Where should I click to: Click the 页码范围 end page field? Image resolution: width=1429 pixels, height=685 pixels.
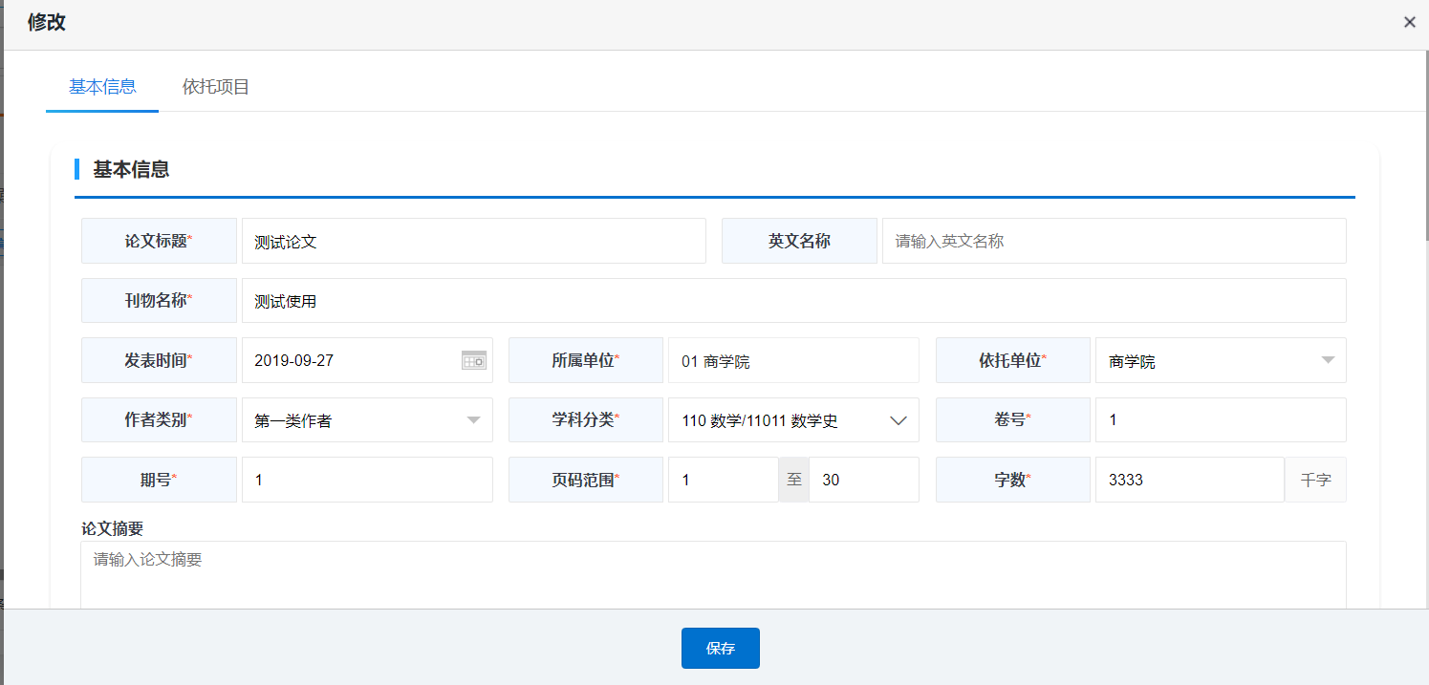863,480
